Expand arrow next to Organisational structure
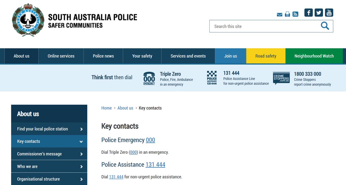 [x=81, y=179]
